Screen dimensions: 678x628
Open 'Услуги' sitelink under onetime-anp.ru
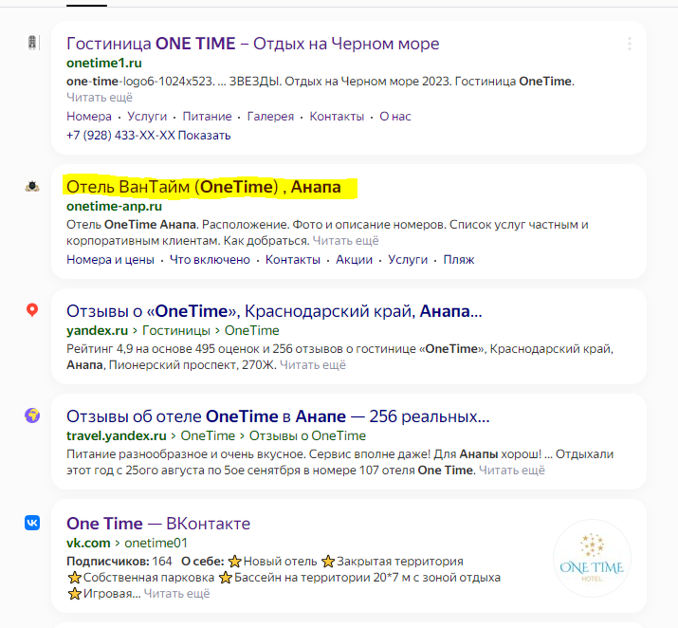[408, 260]
